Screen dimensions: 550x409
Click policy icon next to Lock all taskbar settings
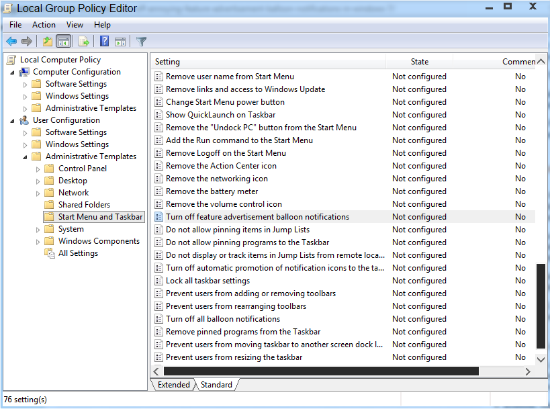pyautogui.click(x=159, y=281)
